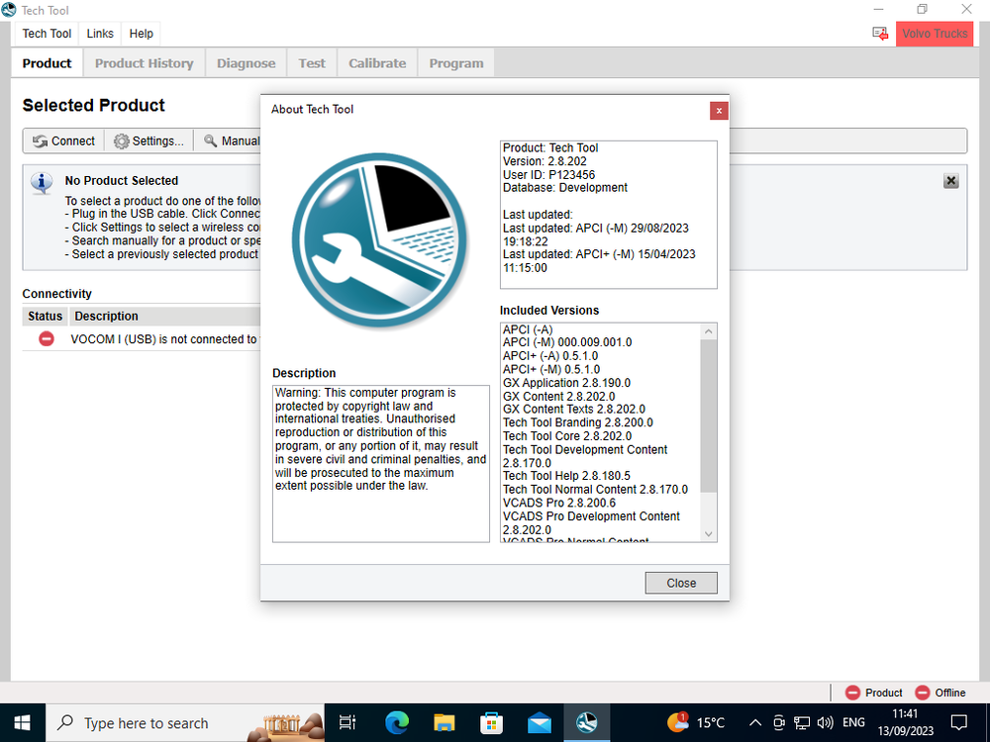Open the Tech Tool menu
This screenshot has height=742, width=990.
pos(47,34)
